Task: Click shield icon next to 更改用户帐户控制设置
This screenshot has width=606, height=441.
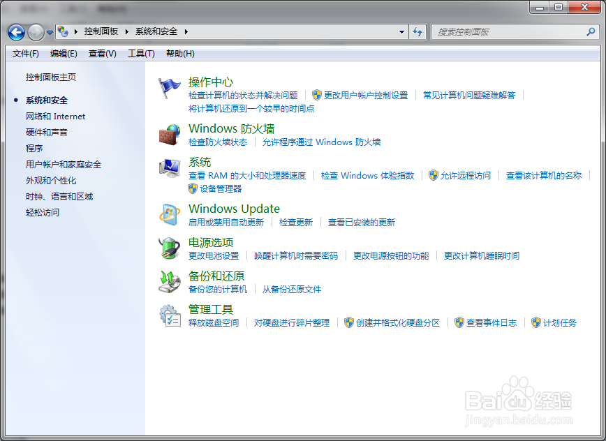Action: pyautogui.click(x=317, y=95)
